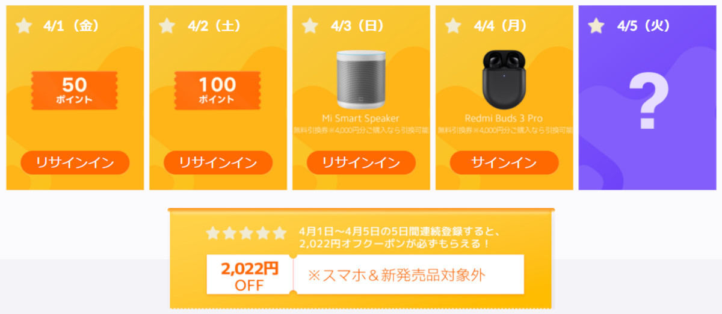Viewport: 722px width, 314px height.
Task: Click リサインイン button on the 4/2 card
Action: pos(218,162)
